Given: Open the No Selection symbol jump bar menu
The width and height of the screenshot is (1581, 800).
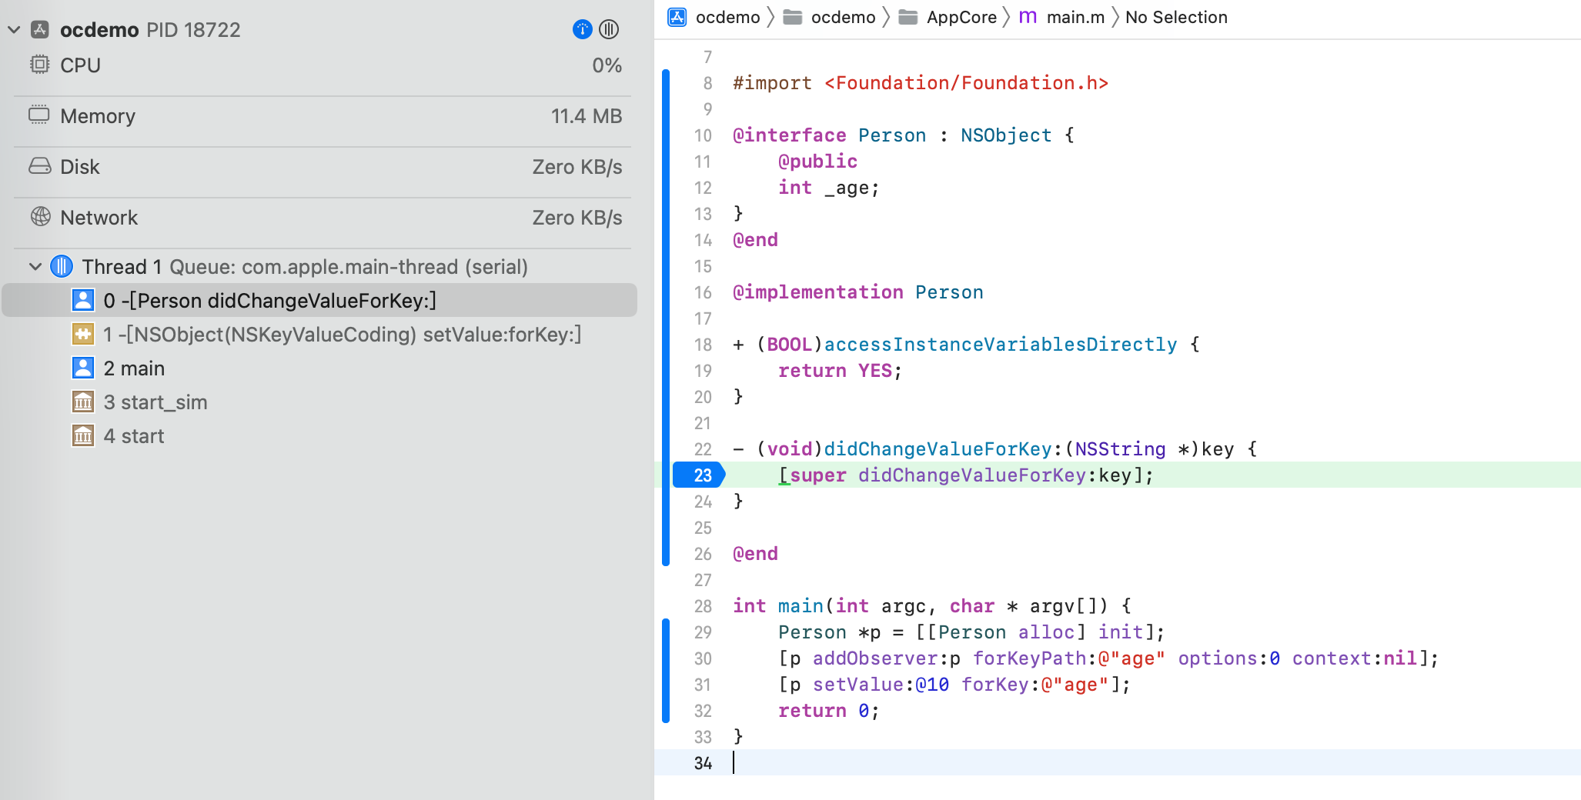Looking at the screenshot, I should [1176, 17].
